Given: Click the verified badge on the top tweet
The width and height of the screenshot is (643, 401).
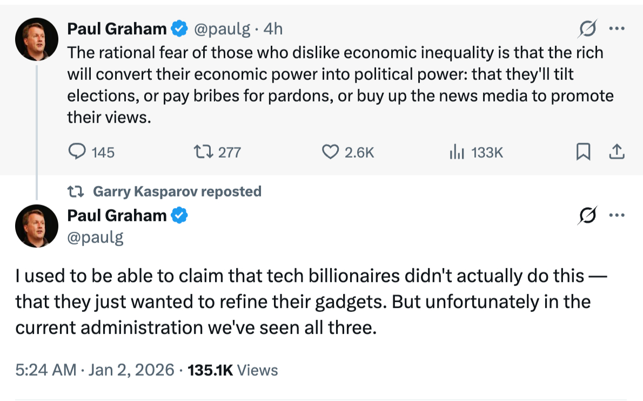Looking at the screenshot, I should click(179, 29).
